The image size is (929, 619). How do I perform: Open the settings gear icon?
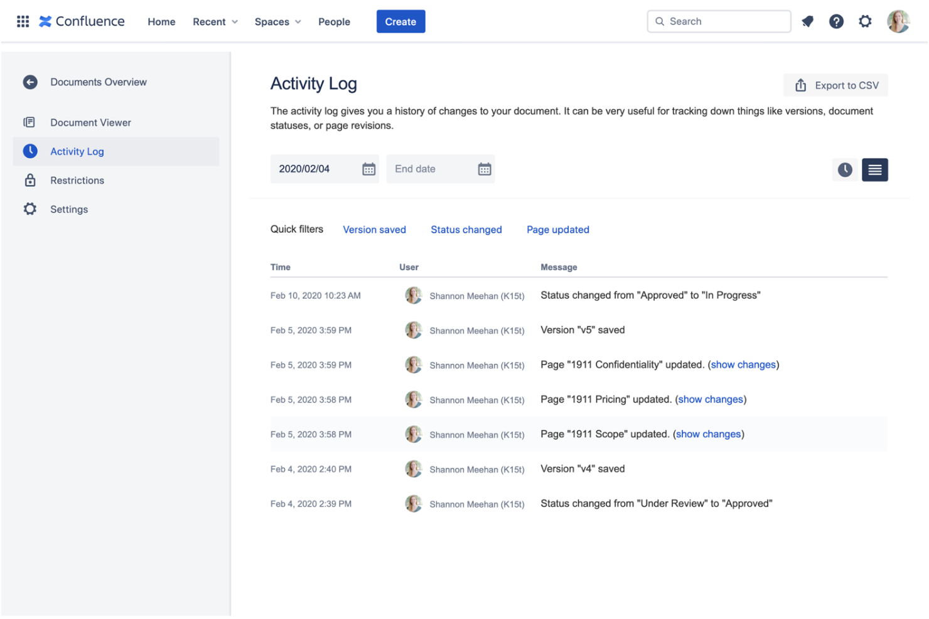(866, 21)
